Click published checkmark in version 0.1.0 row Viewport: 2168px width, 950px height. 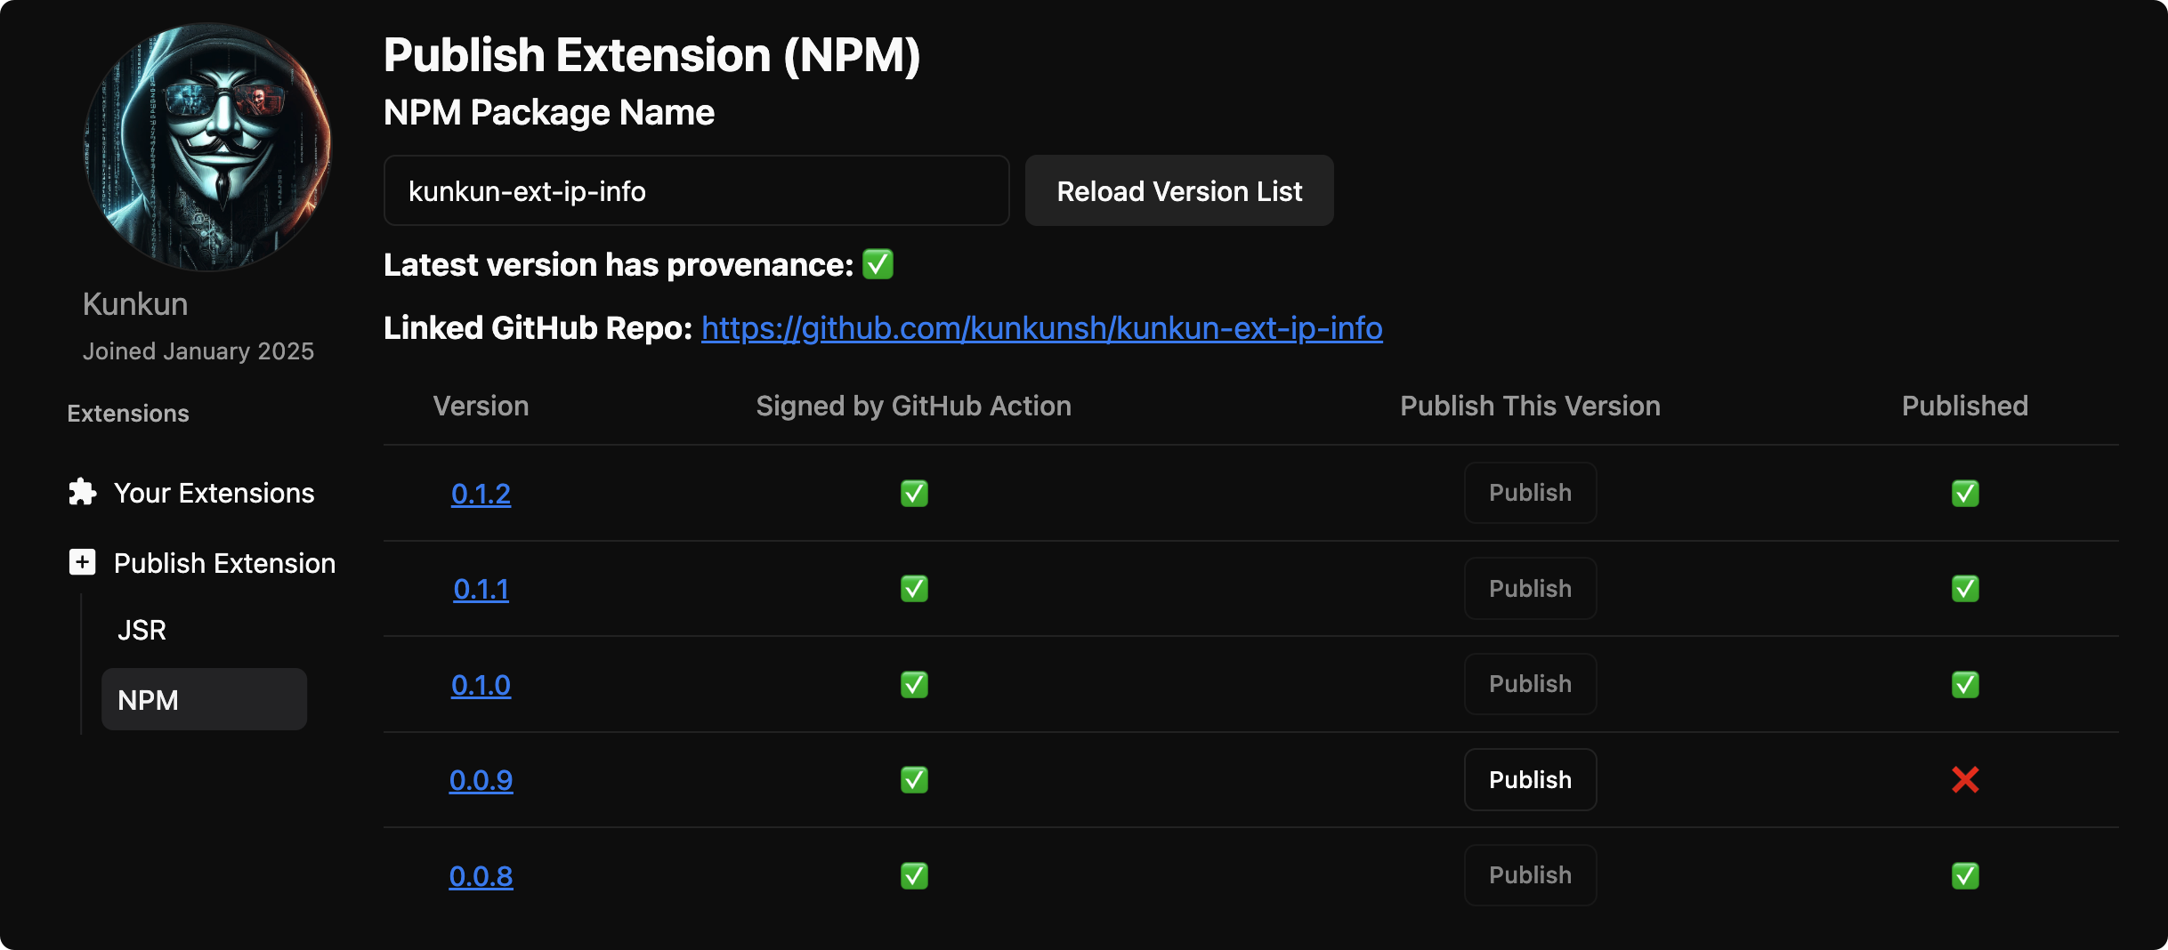pyautogui.click(x=1965, y=685)
